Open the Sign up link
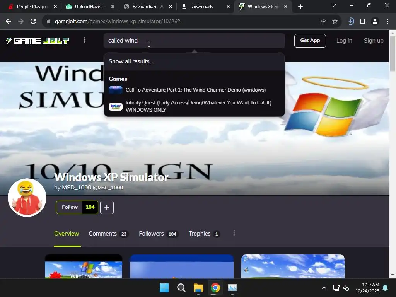The height and width of the screenshot is (297, 396). 374,41
